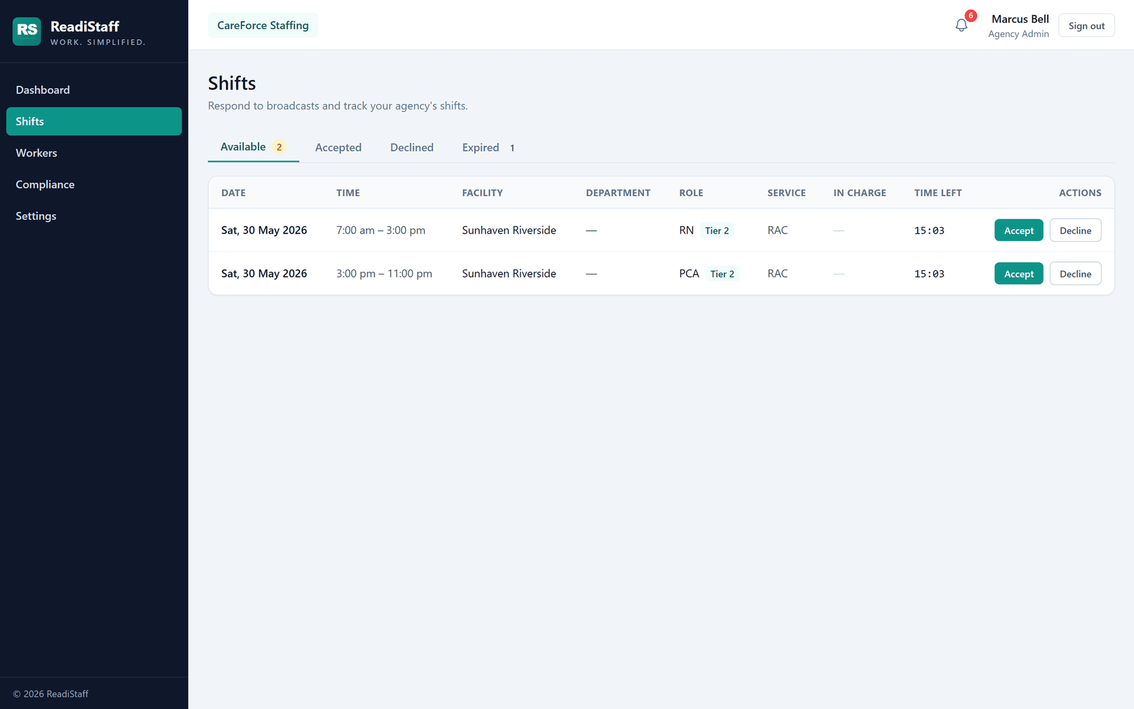Image resolution: width=1134 pixels, height=709 pixels.
Task: Click the Available tab count badge 2
Action: [279, 147]
